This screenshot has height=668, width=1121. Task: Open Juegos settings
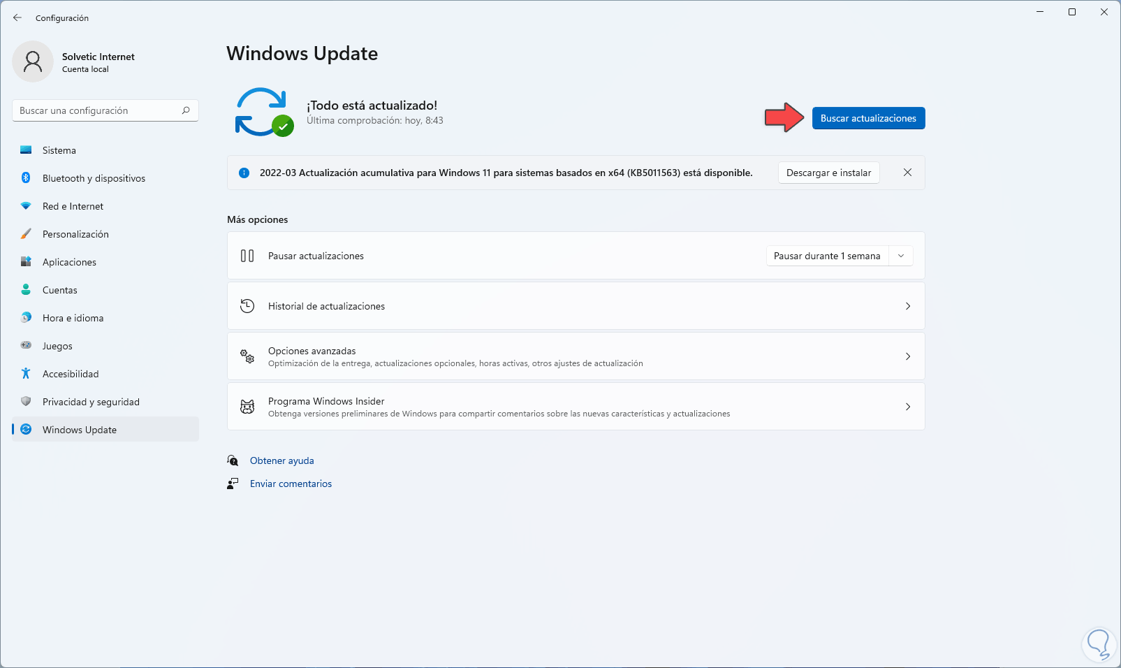point(105,346)
